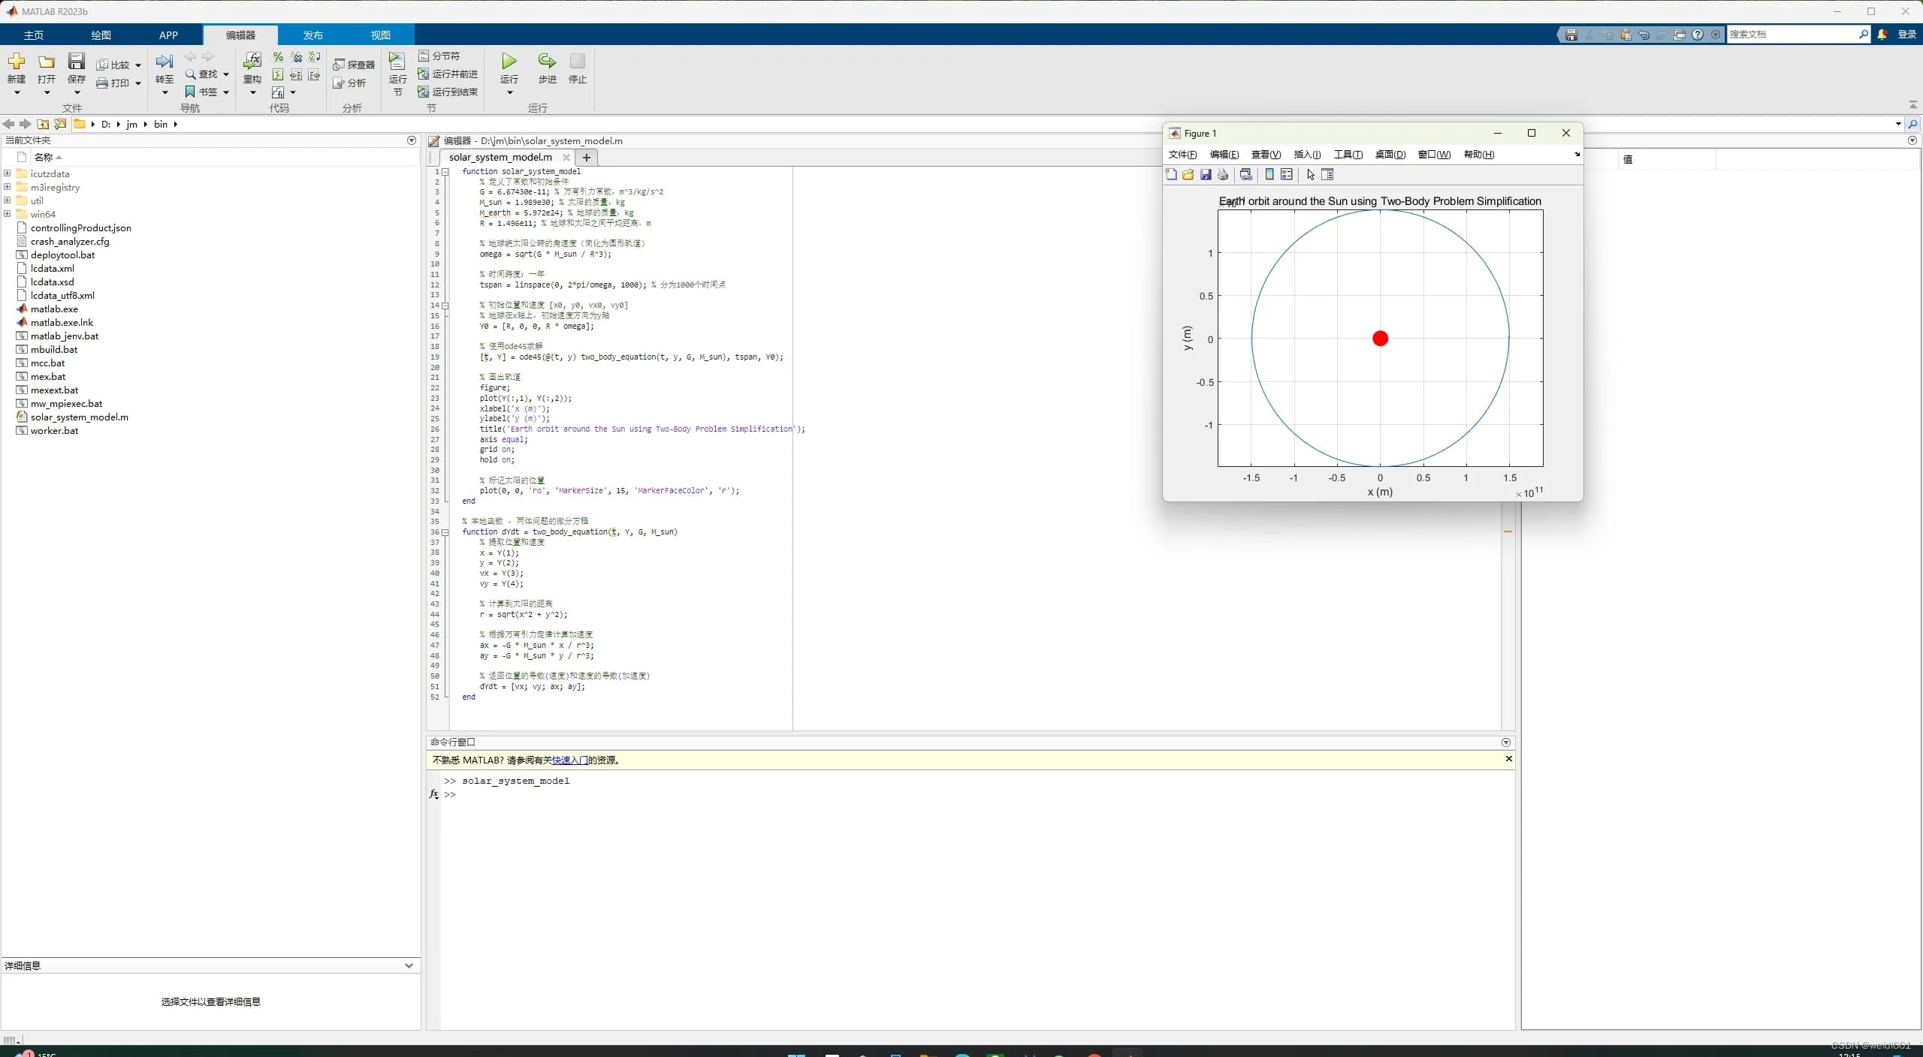Viewport: 1923px width, 1057px height.
Task: Click undo icon in quick access bar
Action: pyautogui.click(x=1644, y=35)
